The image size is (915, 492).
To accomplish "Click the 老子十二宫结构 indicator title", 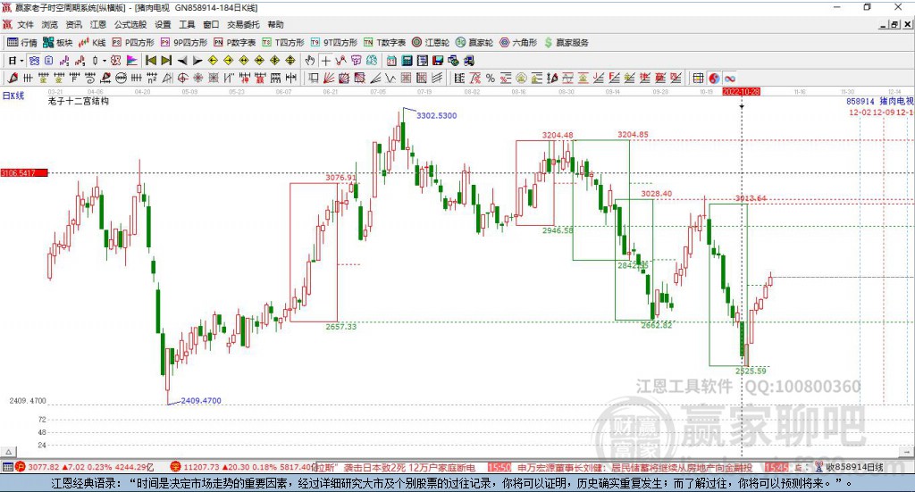I will tap(79, 101).
